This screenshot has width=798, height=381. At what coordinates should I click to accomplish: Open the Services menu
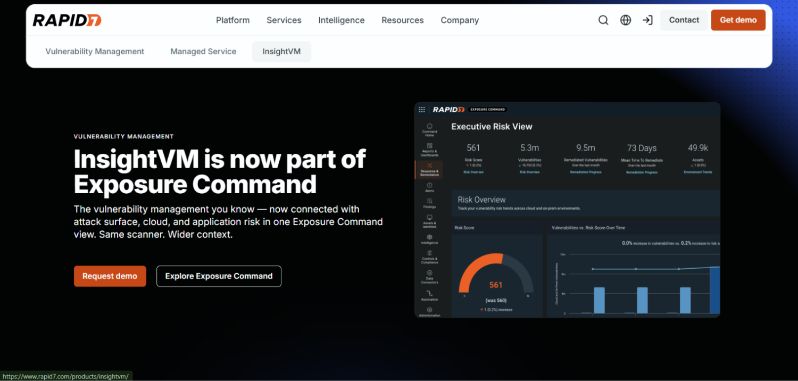pos(284,20)
